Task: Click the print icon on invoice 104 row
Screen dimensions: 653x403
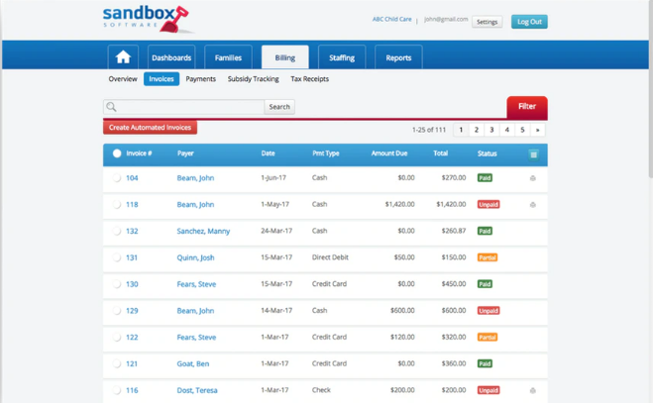Action: (x=533, y=178)
